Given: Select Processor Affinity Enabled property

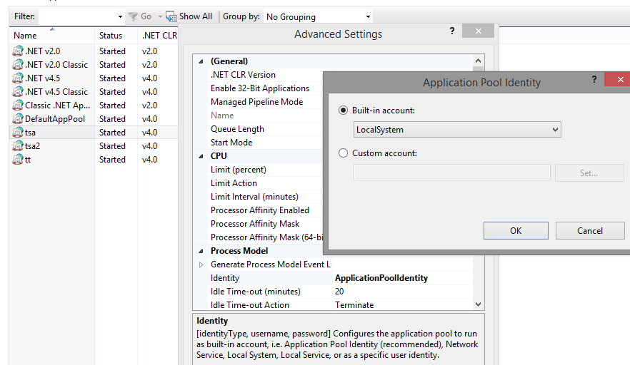Looking at the screenshot, I should tap(259, 210).
